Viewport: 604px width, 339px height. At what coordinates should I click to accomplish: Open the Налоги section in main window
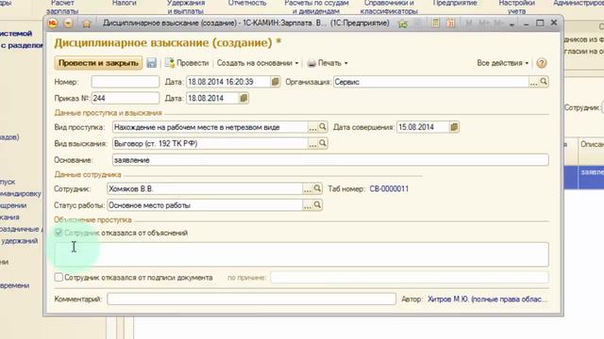[125, 3]
